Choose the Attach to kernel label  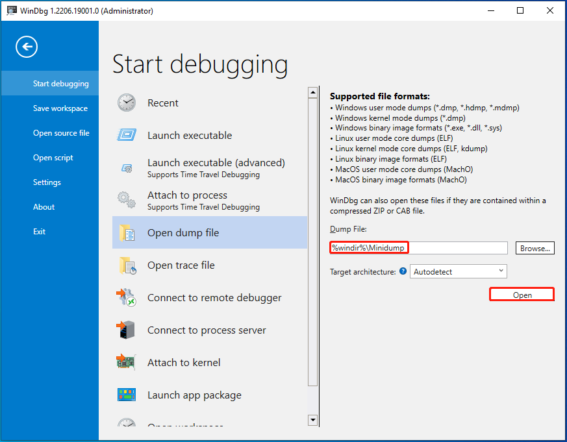184,362
